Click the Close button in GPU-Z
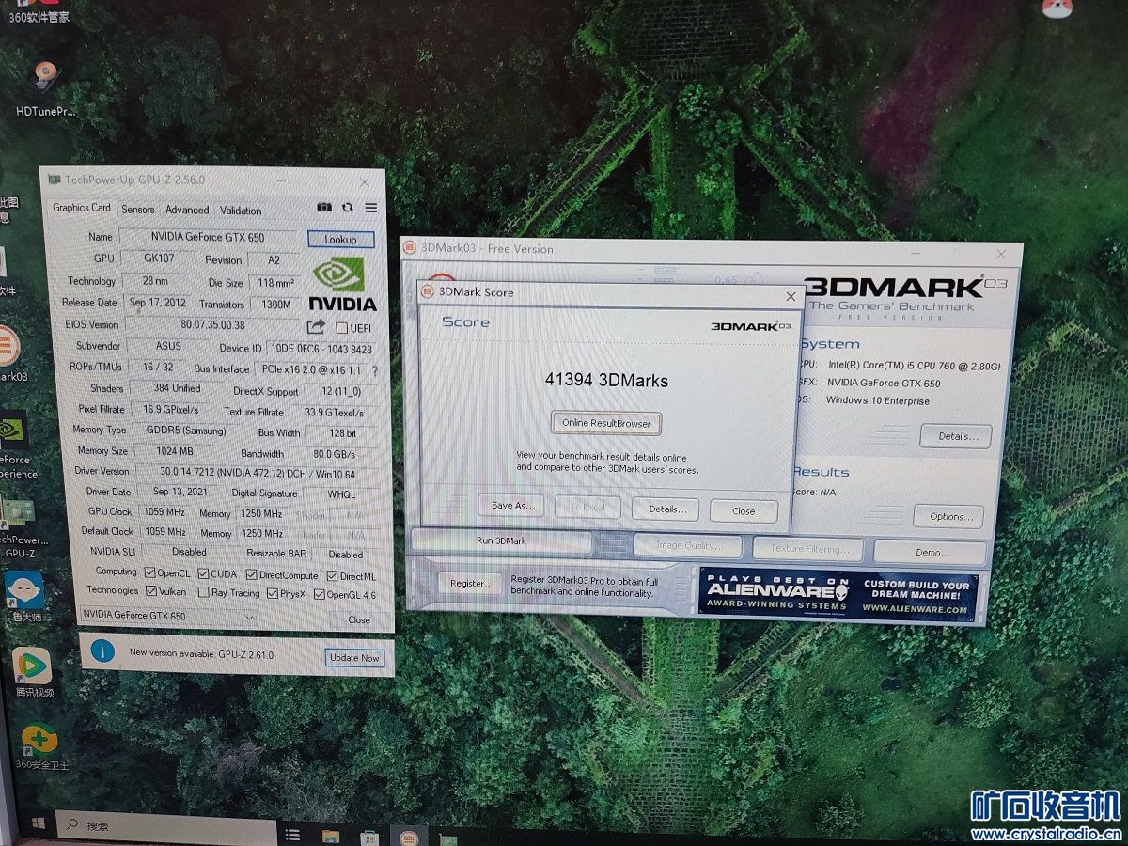The height and width of the screenshot is (846, 1128). pos(359,619)
